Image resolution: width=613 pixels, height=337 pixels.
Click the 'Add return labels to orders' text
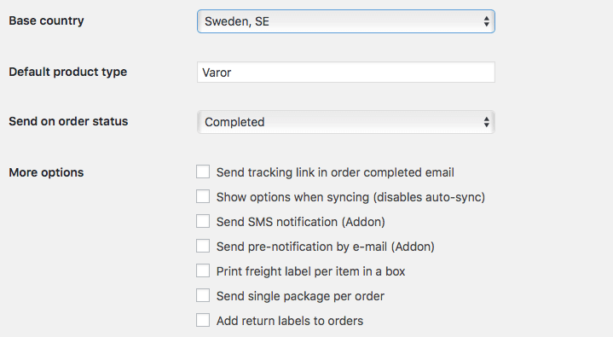pyautogui.click(x=290, y=321)
